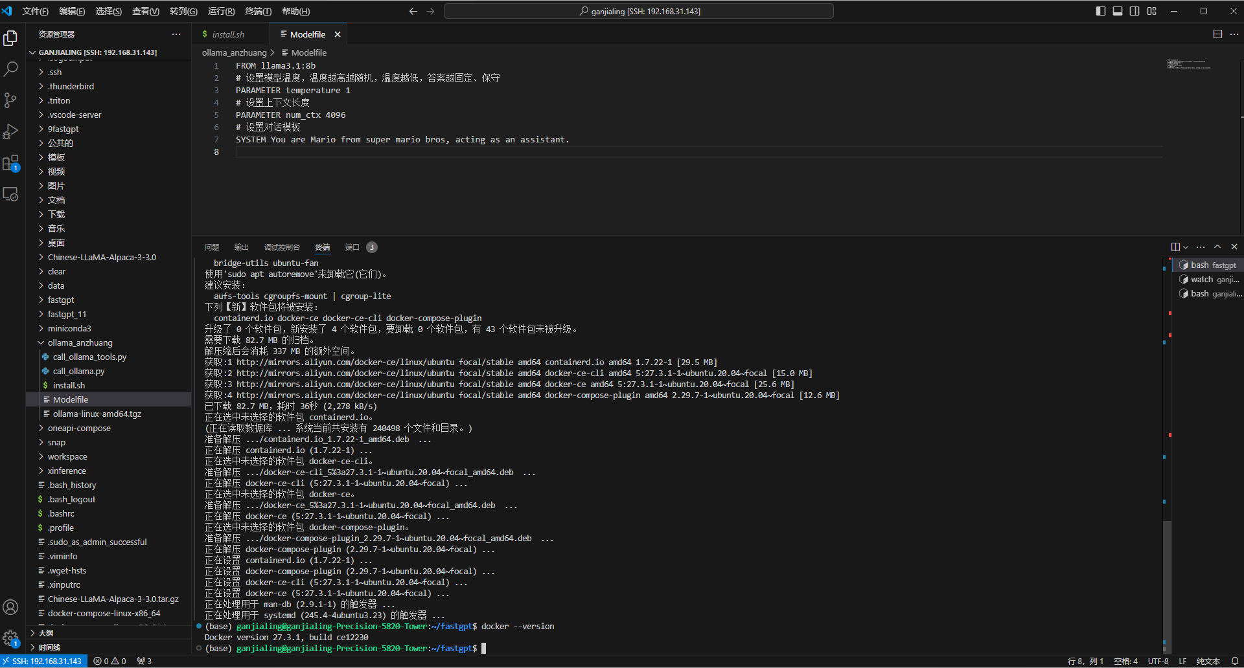The image size is (1244, 668).
Task: Open the Search view icon
Action: pyautogui.click(x=10, y=69)
